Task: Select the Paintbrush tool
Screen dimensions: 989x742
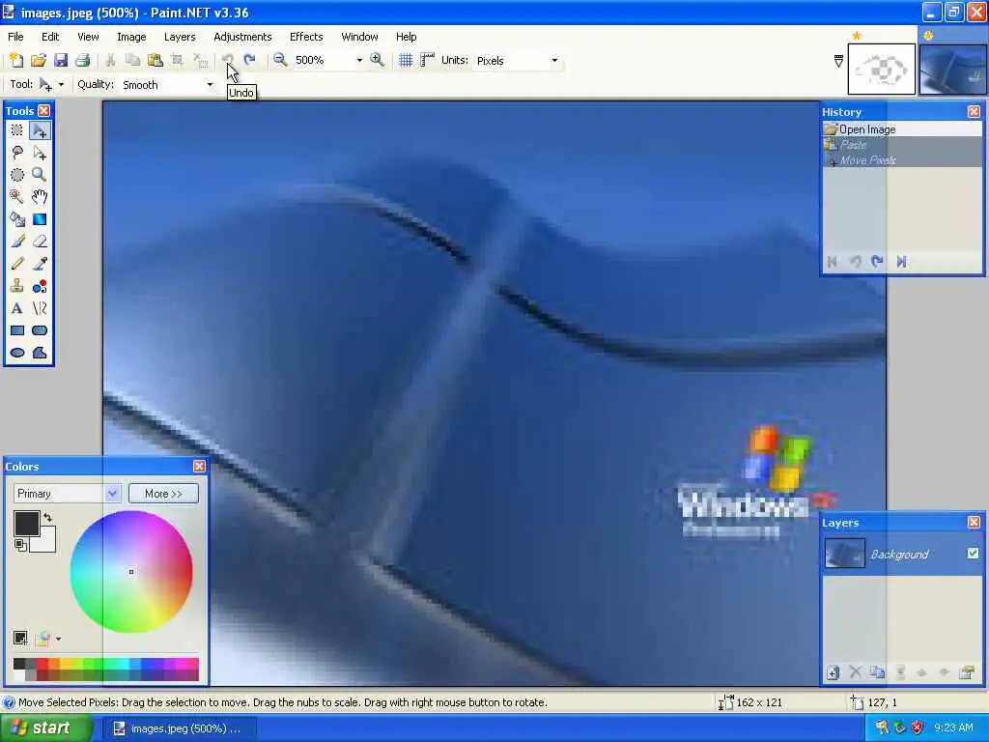Action: [x=17, y=242]
